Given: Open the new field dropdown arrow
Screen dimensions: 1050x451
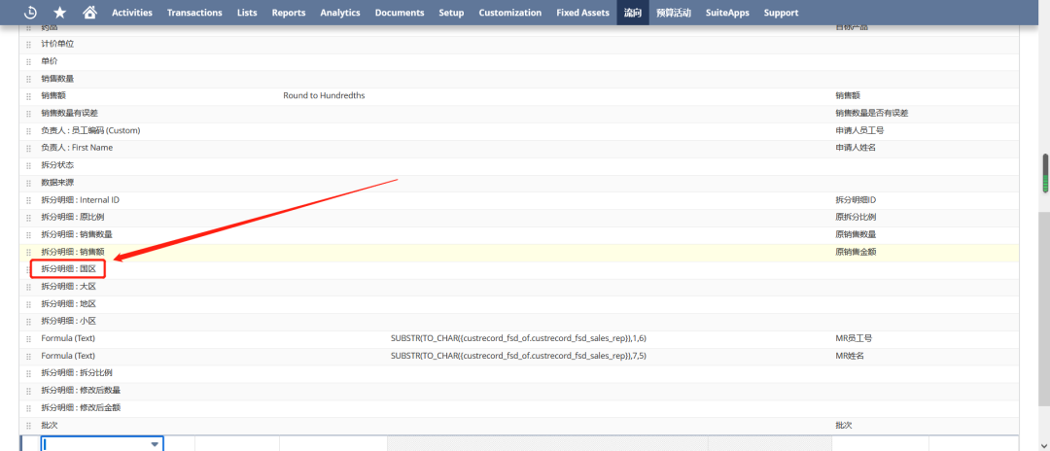Looking at the screenshot, I should point(155,444).
